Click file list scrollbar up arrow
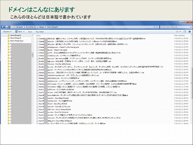 click(x=191, y=35)
